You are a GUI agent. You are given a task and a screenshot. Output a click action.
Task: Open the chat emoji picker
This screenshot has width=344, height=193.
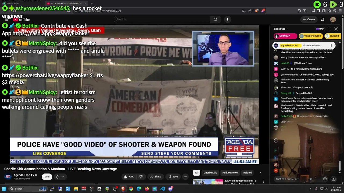click(325, 179)
